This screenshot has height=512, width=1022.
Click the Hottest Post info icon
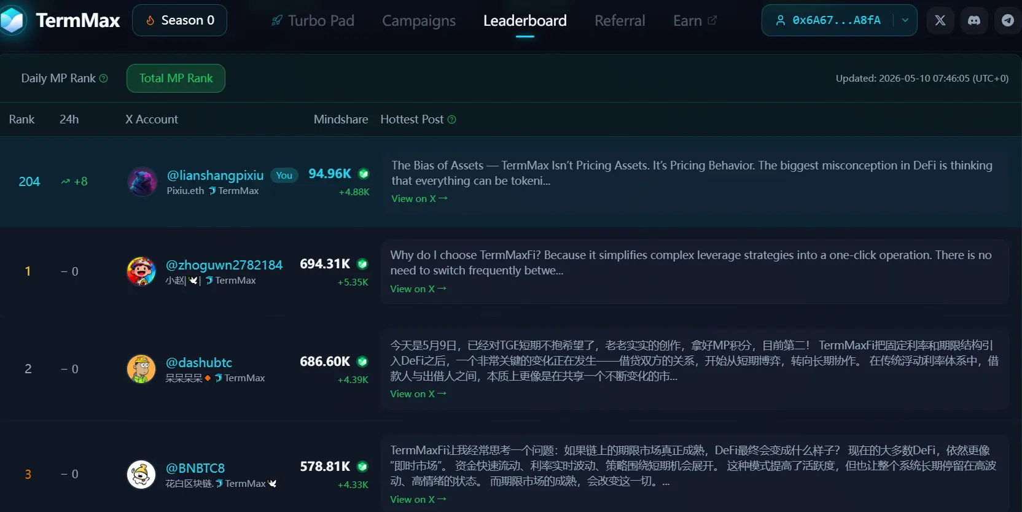[x=451, y=120]
